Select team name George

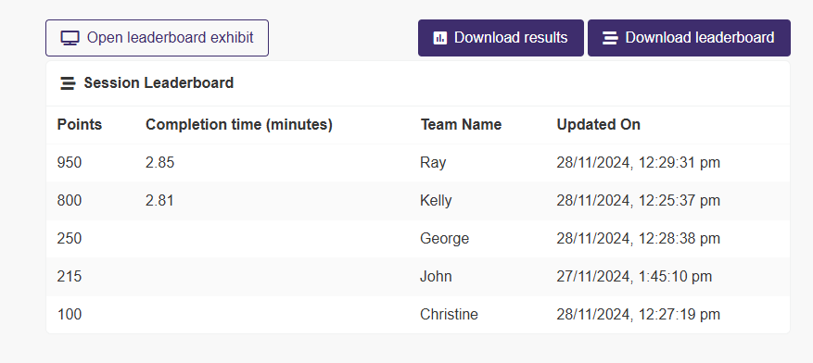point(444,238)
